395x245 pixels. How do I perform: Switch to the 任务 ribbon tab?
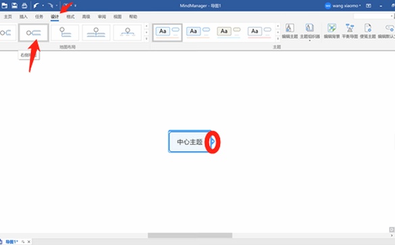pyautogui.click(x=39, y=17)
